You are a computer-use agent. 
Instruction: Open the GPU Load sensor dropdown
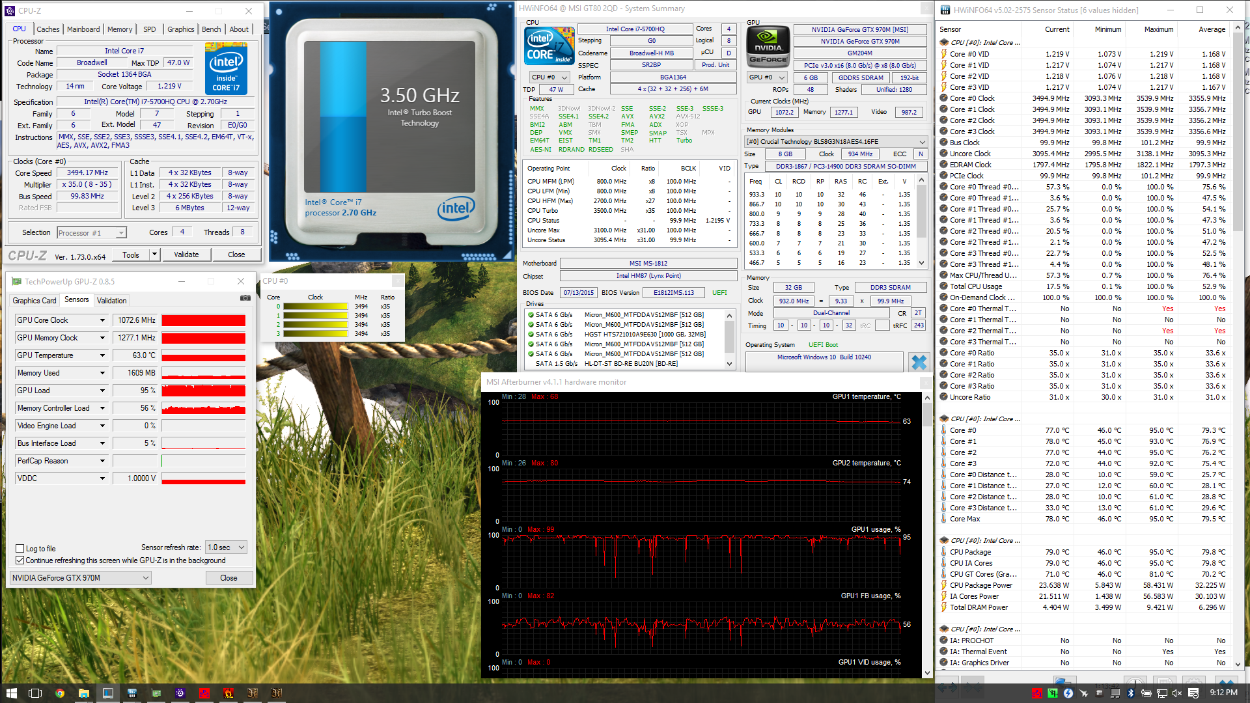point(102,391)
